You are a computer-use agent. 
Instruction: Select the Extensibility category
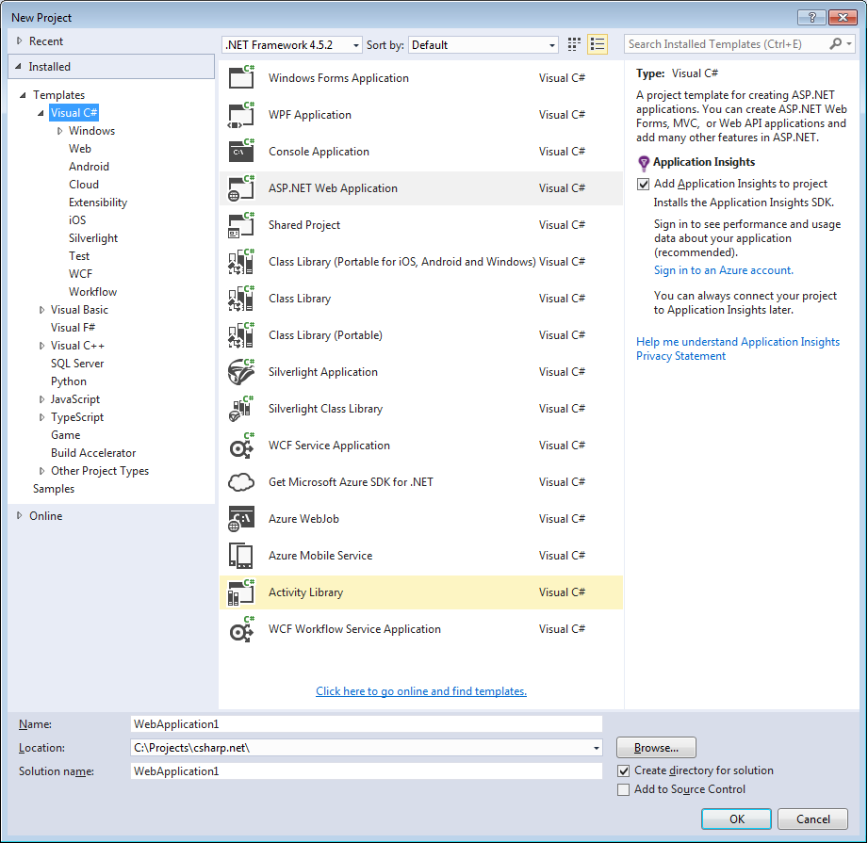pos(98,203)
